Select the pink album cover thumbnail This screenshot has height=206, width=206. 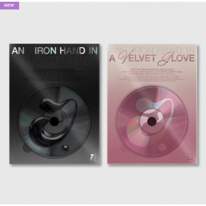coord(152,104)
